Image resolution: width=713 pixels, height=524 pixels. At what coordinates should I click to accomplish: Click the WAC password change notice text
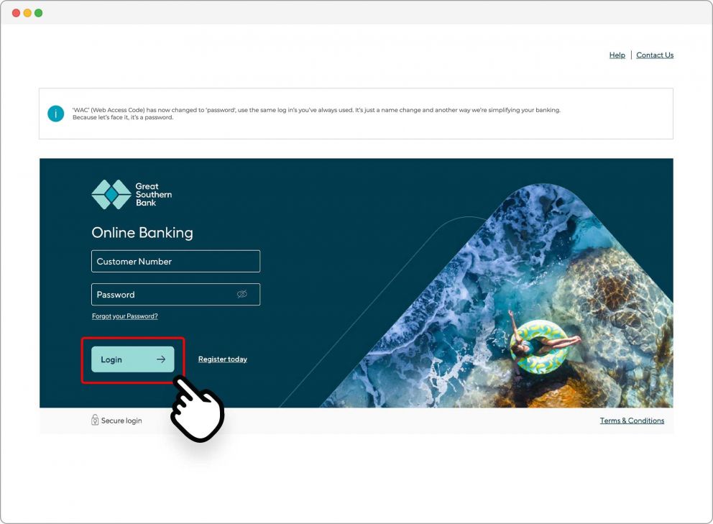point(316,114)
